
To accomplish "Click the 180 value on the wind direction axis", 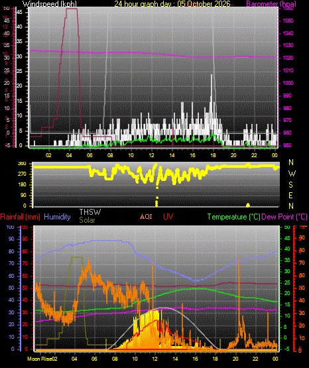I will click(22, 185).
